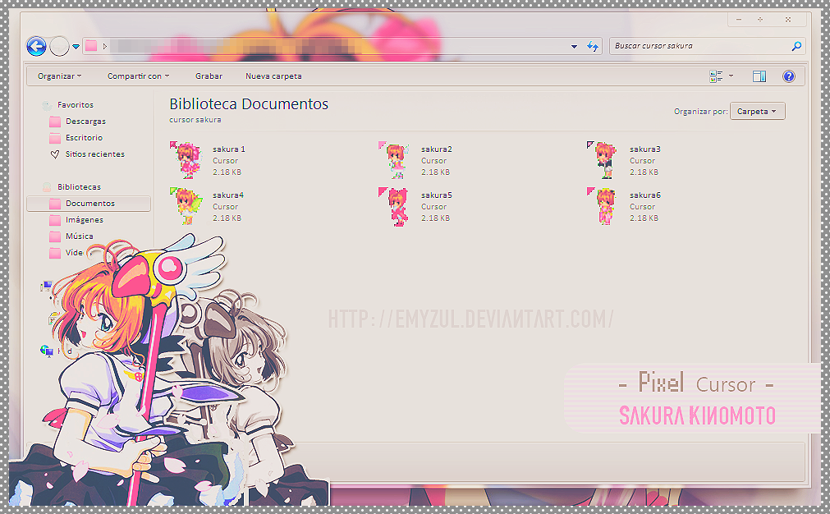Open Sitios recientes in sidebar

click(x=95, y=154)
